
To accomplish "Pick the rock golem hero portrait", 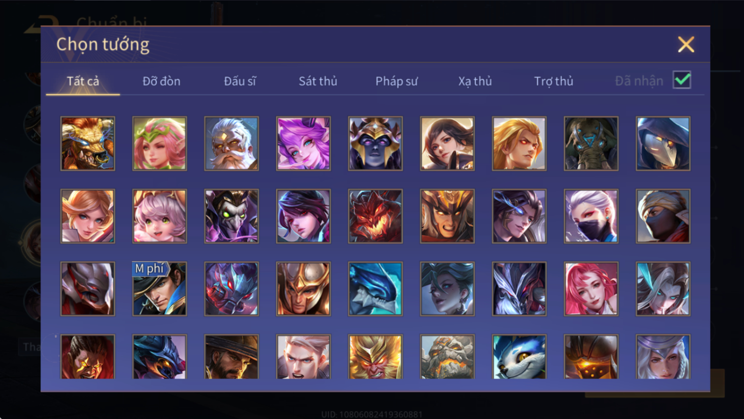I will tap(447, 357).
